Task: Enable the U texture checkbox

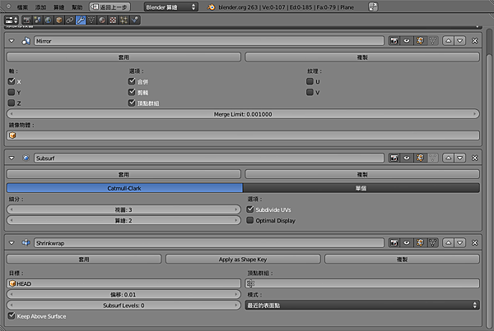Action: pyautogui.click(x=310, y=81)
